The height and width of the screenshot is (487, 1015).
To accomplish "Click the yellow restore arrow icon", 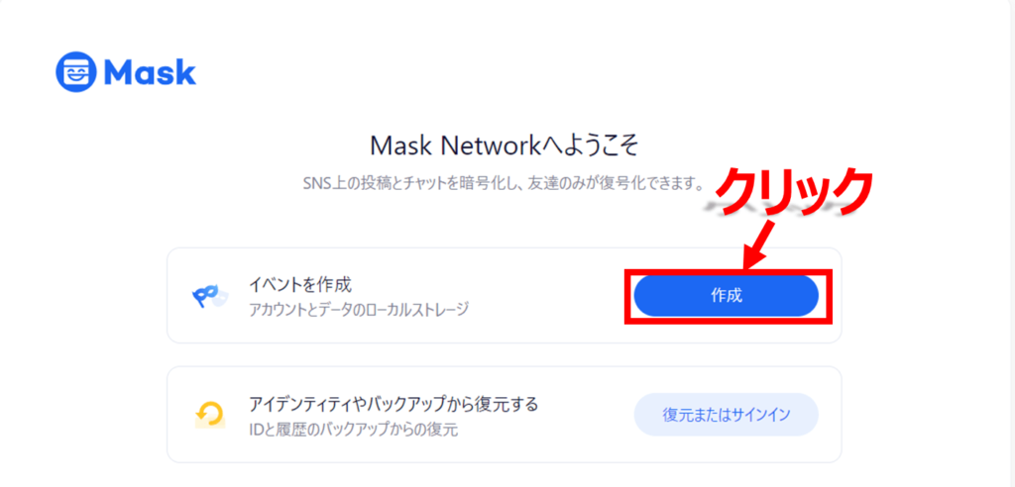I will (210, 414).
